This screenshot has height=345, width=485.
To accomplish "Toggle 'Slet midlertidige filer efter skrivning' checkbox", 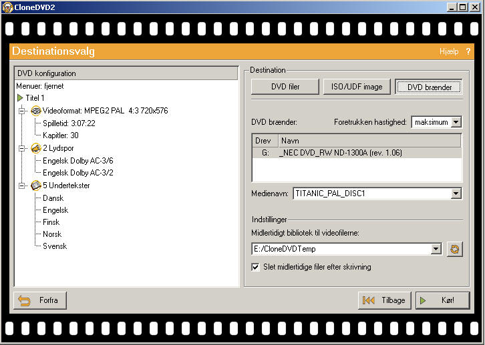I will click(255, 267).
